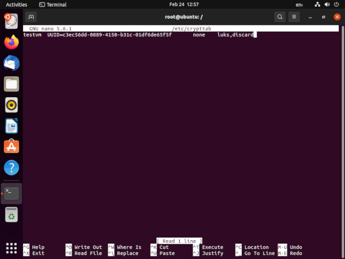Click the 'Read 1 line' status message
345x259 pixels.
pos(179,241)
